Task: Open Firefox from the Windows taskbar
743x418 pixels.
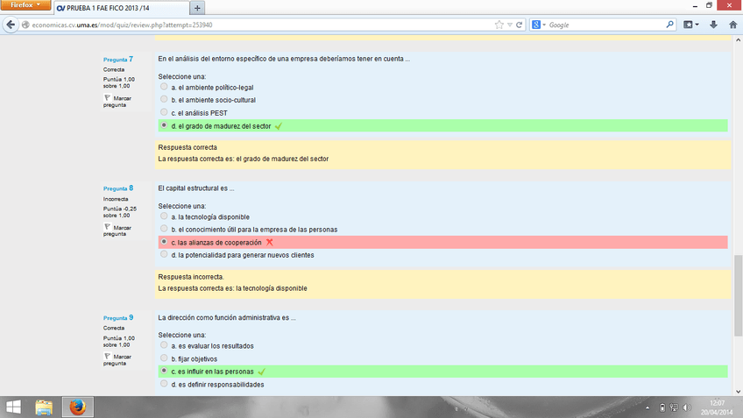Action: (77, 407)
